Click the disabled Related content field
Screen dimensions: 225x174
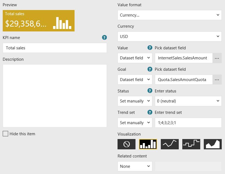point(188,166)
